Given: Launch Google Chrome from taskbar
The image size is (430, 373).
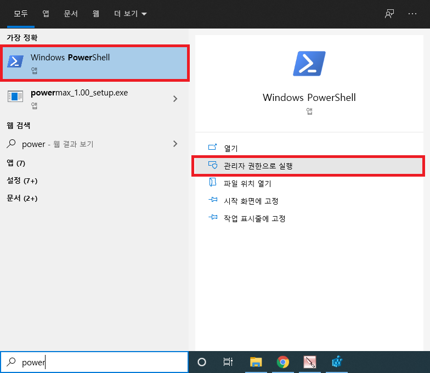Looking at the screenshot, I should click(x=283, y=362).
